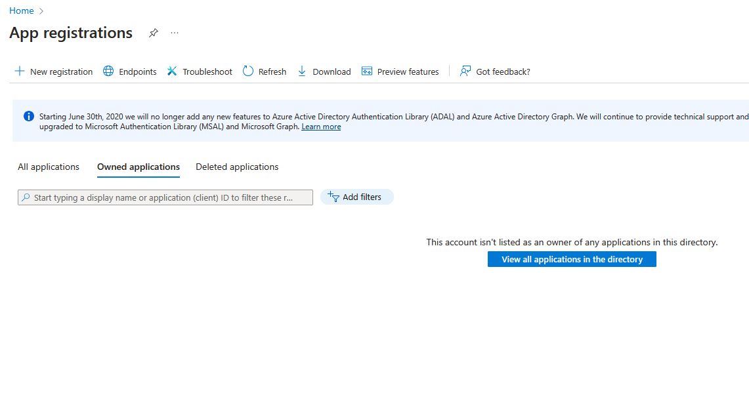Click the search magnifier icon

pos(26,197)
